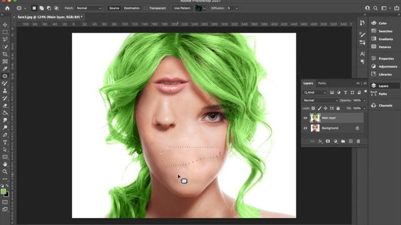Toggle Lock transparent pixels

tap(313, 108)
